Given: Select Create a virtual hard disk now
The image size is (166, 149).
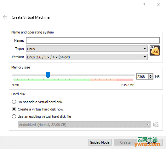Looking at the screenshot, I should coord(37,109).
